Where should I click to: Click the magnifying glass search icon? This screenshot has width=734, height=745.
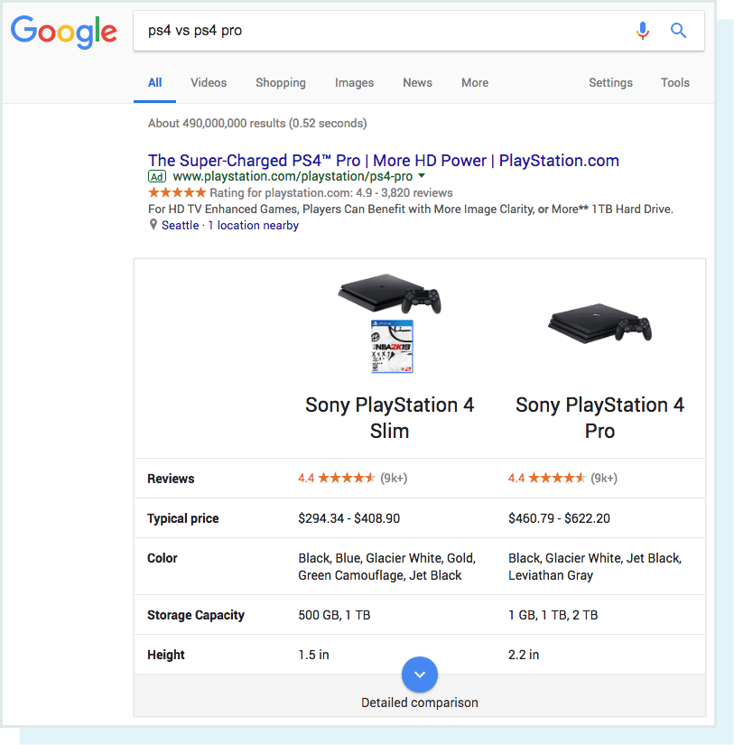click(678, 30)
